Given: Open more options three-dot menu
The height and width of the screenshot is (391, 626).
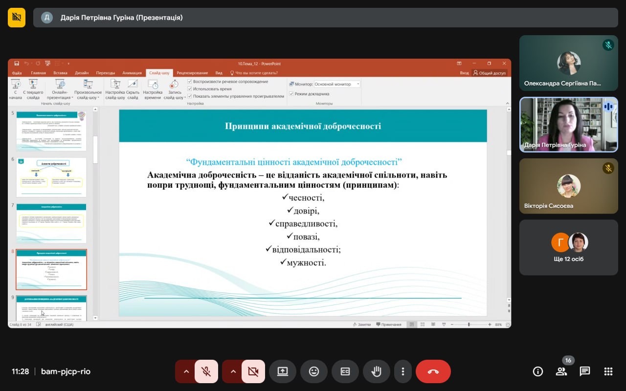Looking at the screenshot, I should [x=402, y=371].
